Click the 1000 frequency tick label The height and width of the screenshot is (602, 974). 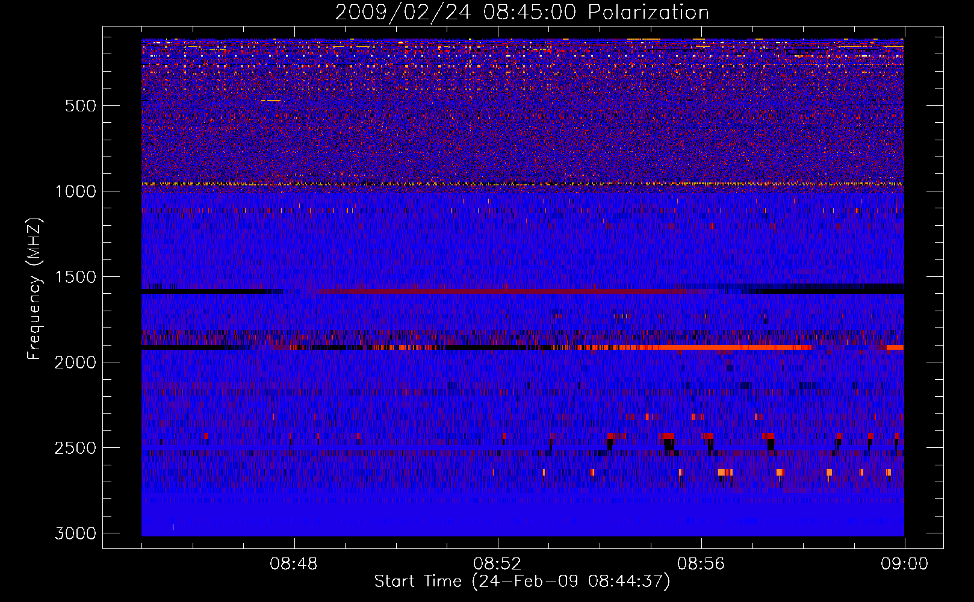coord(75,191)
